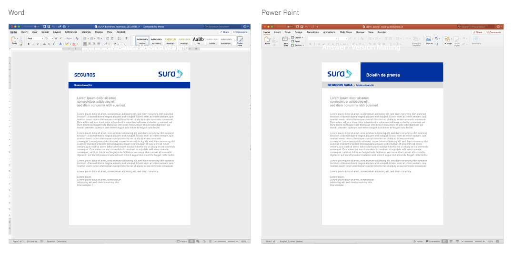Click in PowerPoint Search in Presentation field
The image size is (522, 253).
click(x=476, y=27)
